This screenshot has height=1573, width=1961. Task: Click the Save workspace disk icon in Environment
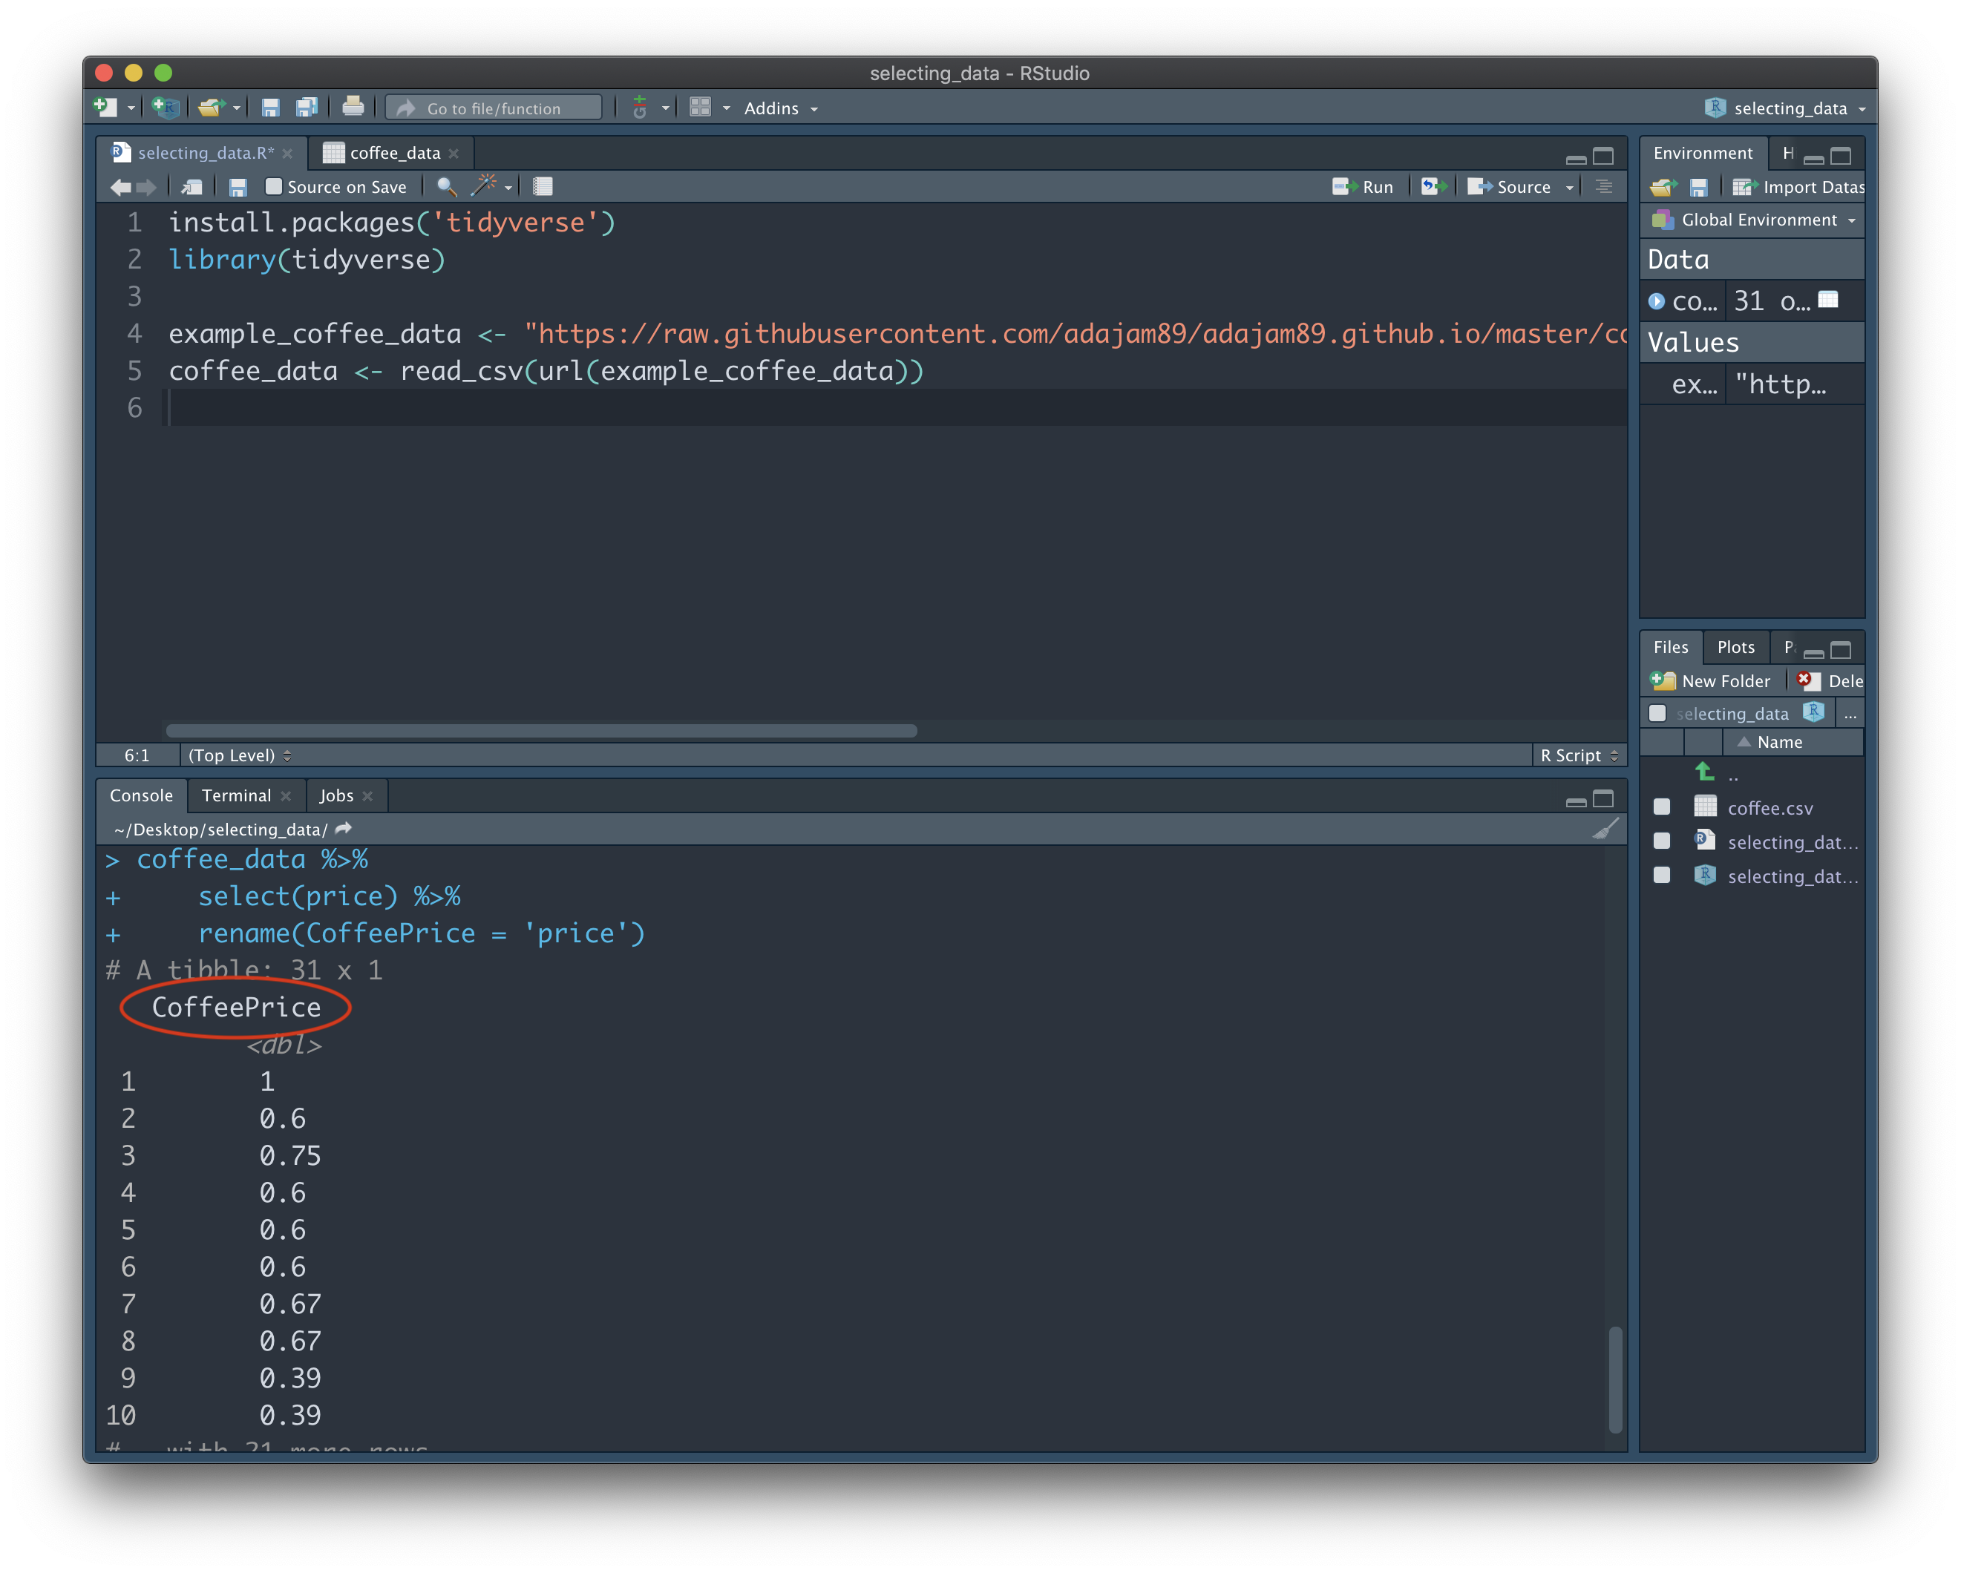(x=1698, y=187)
